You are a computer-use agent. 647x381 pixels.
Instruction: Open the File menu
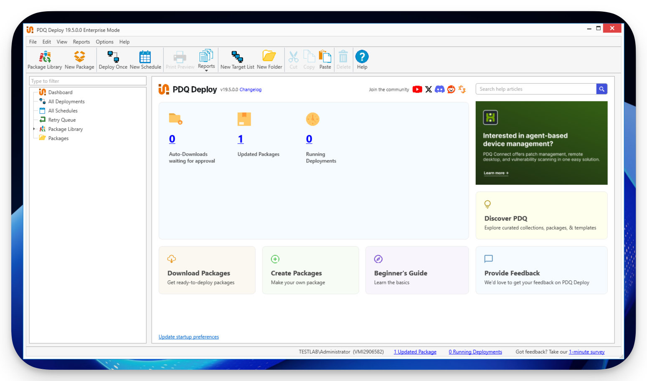(33, 42)
